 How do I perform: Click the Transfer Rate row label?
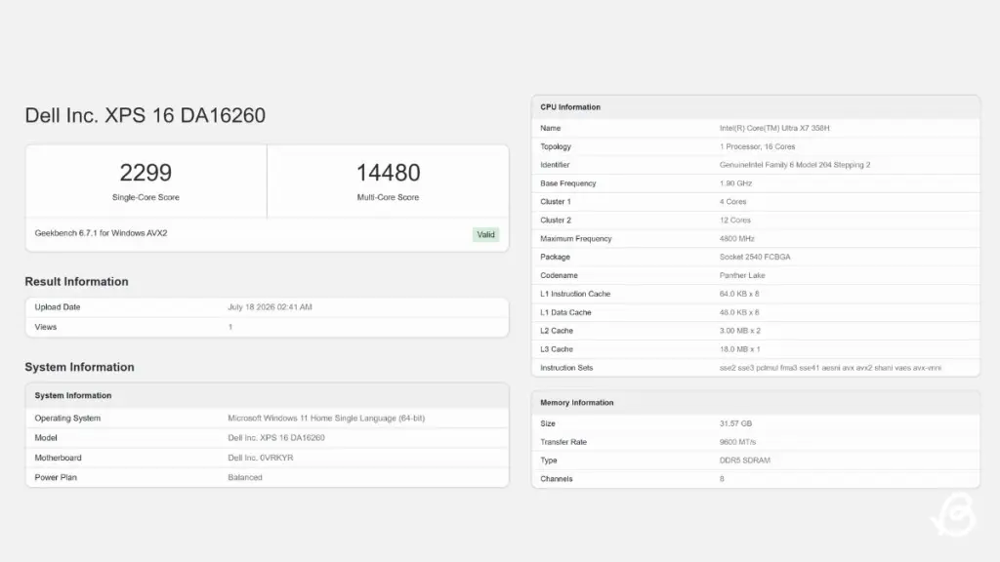(563, 442)
